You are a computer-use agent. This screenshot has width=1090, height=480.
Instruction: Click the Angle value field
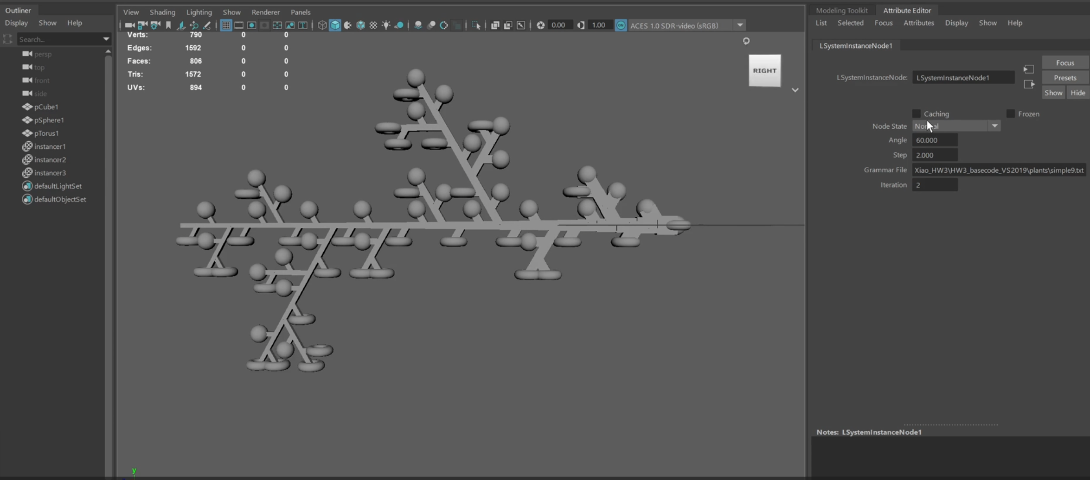[x=934, y=140]
